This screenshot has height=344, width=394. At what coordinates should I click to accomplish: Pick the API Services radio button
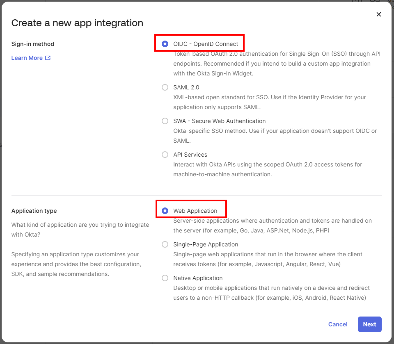point(165,155)
